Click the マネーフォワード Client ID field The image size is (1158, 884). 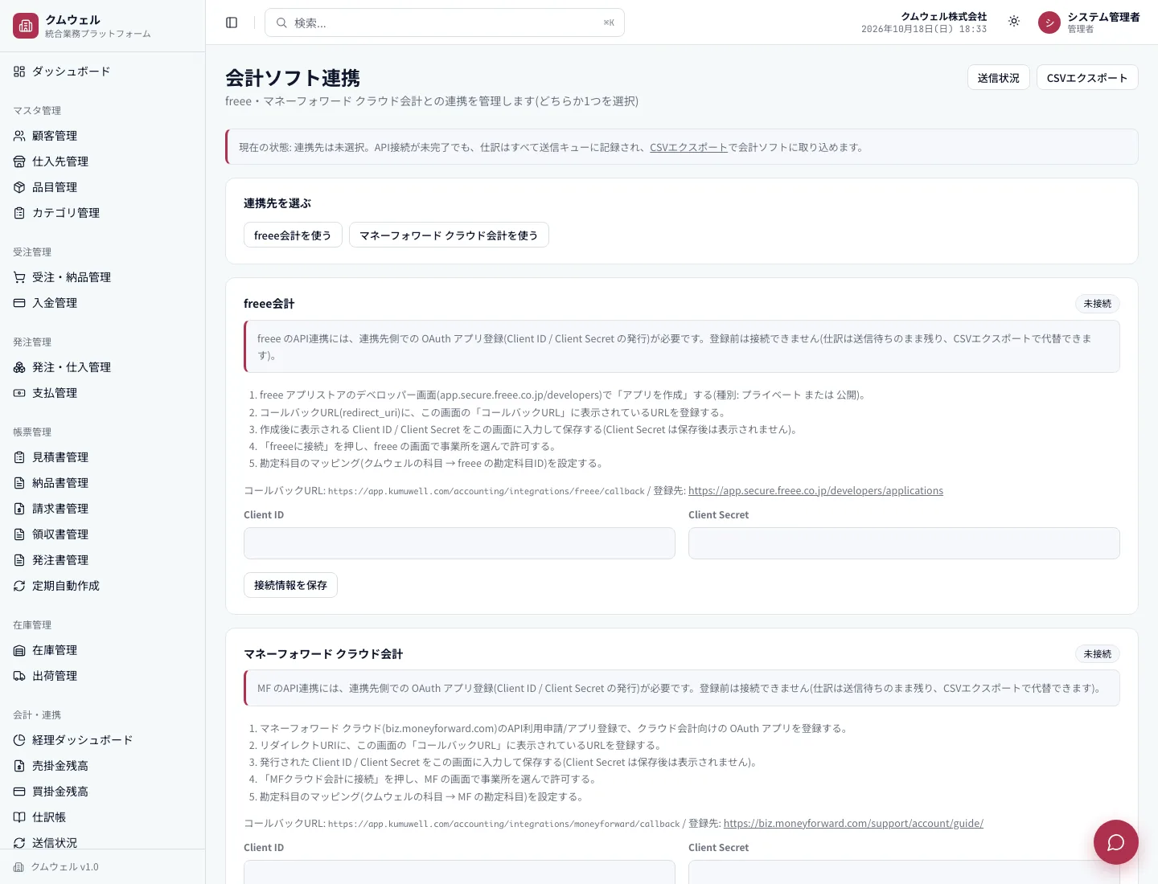coord(459,873)
